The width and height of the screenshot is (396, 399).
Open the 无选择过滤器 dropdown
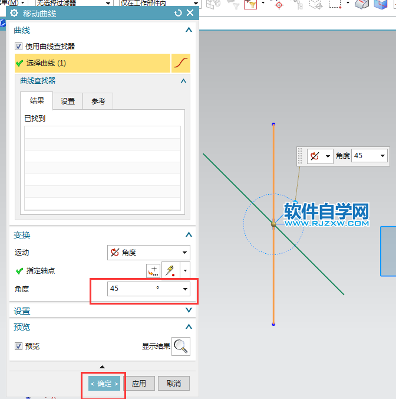pos(108,4)
